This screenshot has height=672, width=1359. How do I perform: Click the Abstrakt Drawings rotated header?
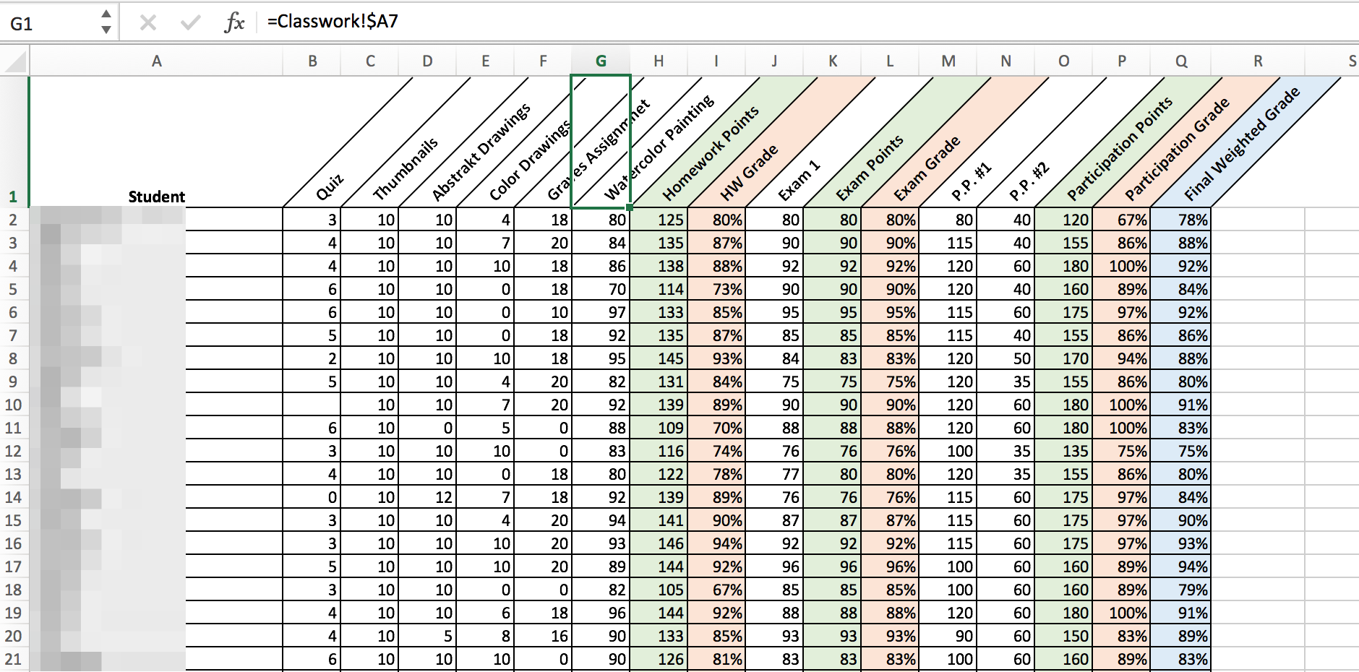pos(481,152)
